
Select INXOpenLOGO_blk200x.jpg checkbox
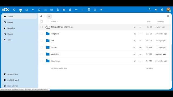42,27
